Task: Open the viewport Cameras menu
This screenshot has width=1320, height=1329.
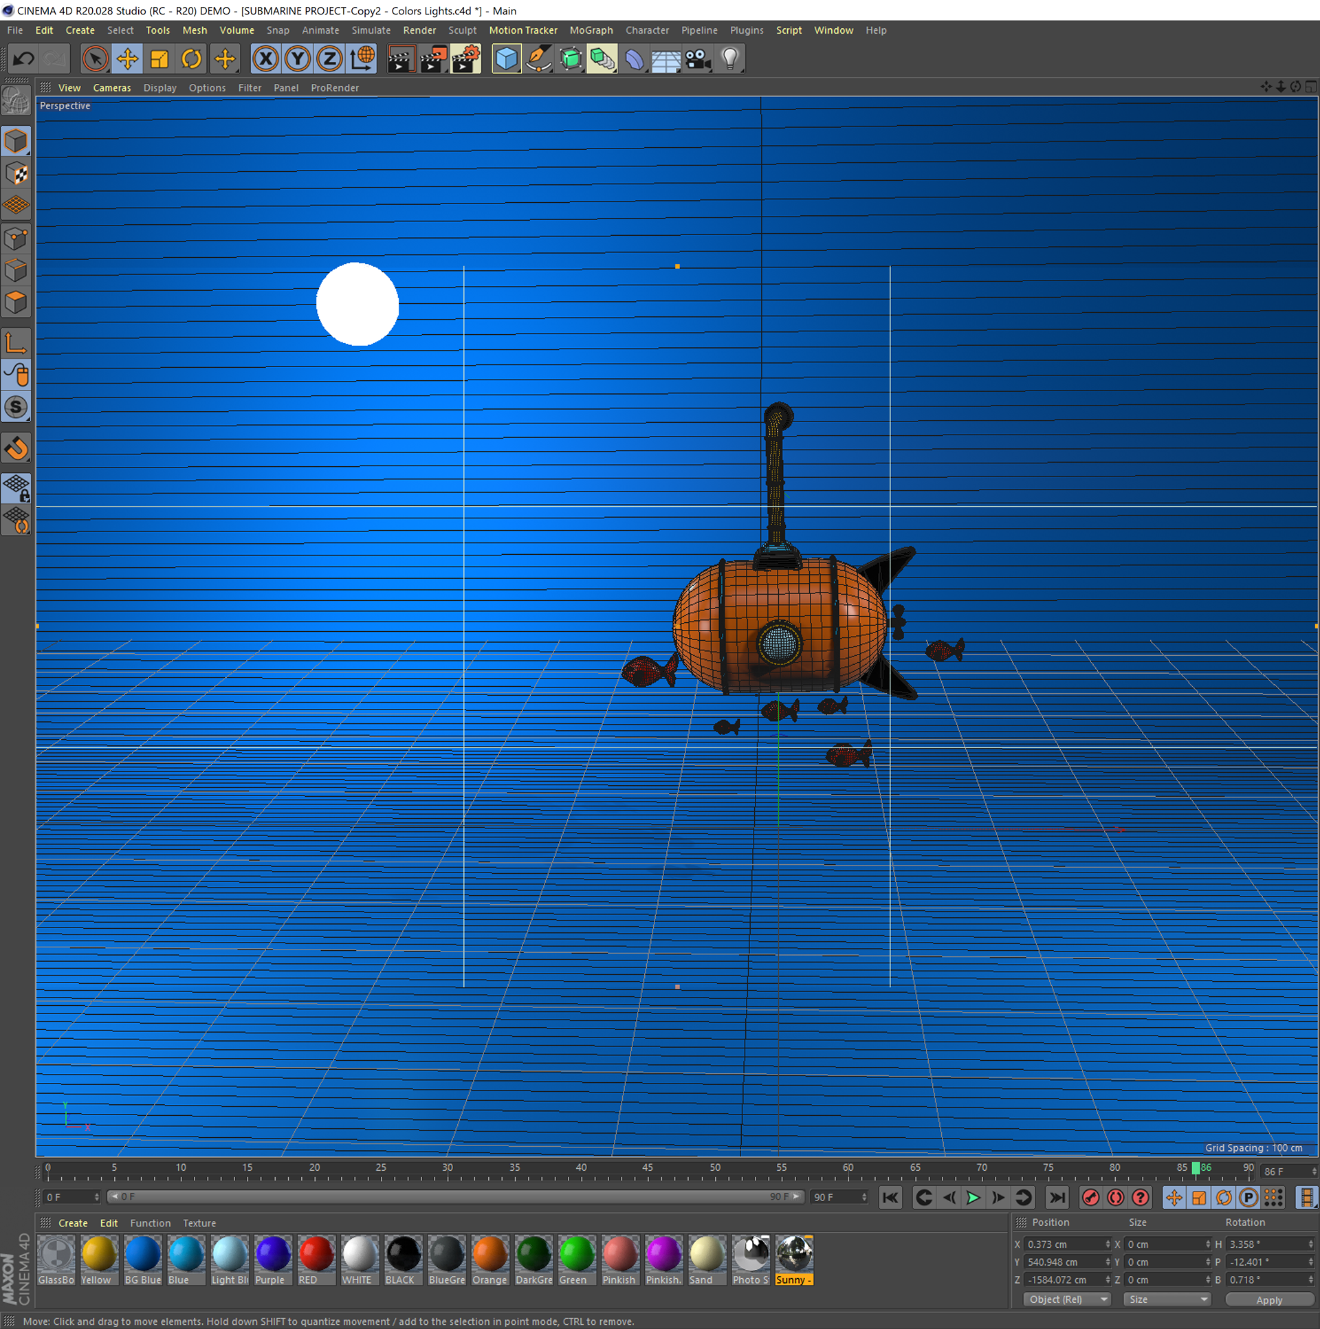Action: point(111,88)
